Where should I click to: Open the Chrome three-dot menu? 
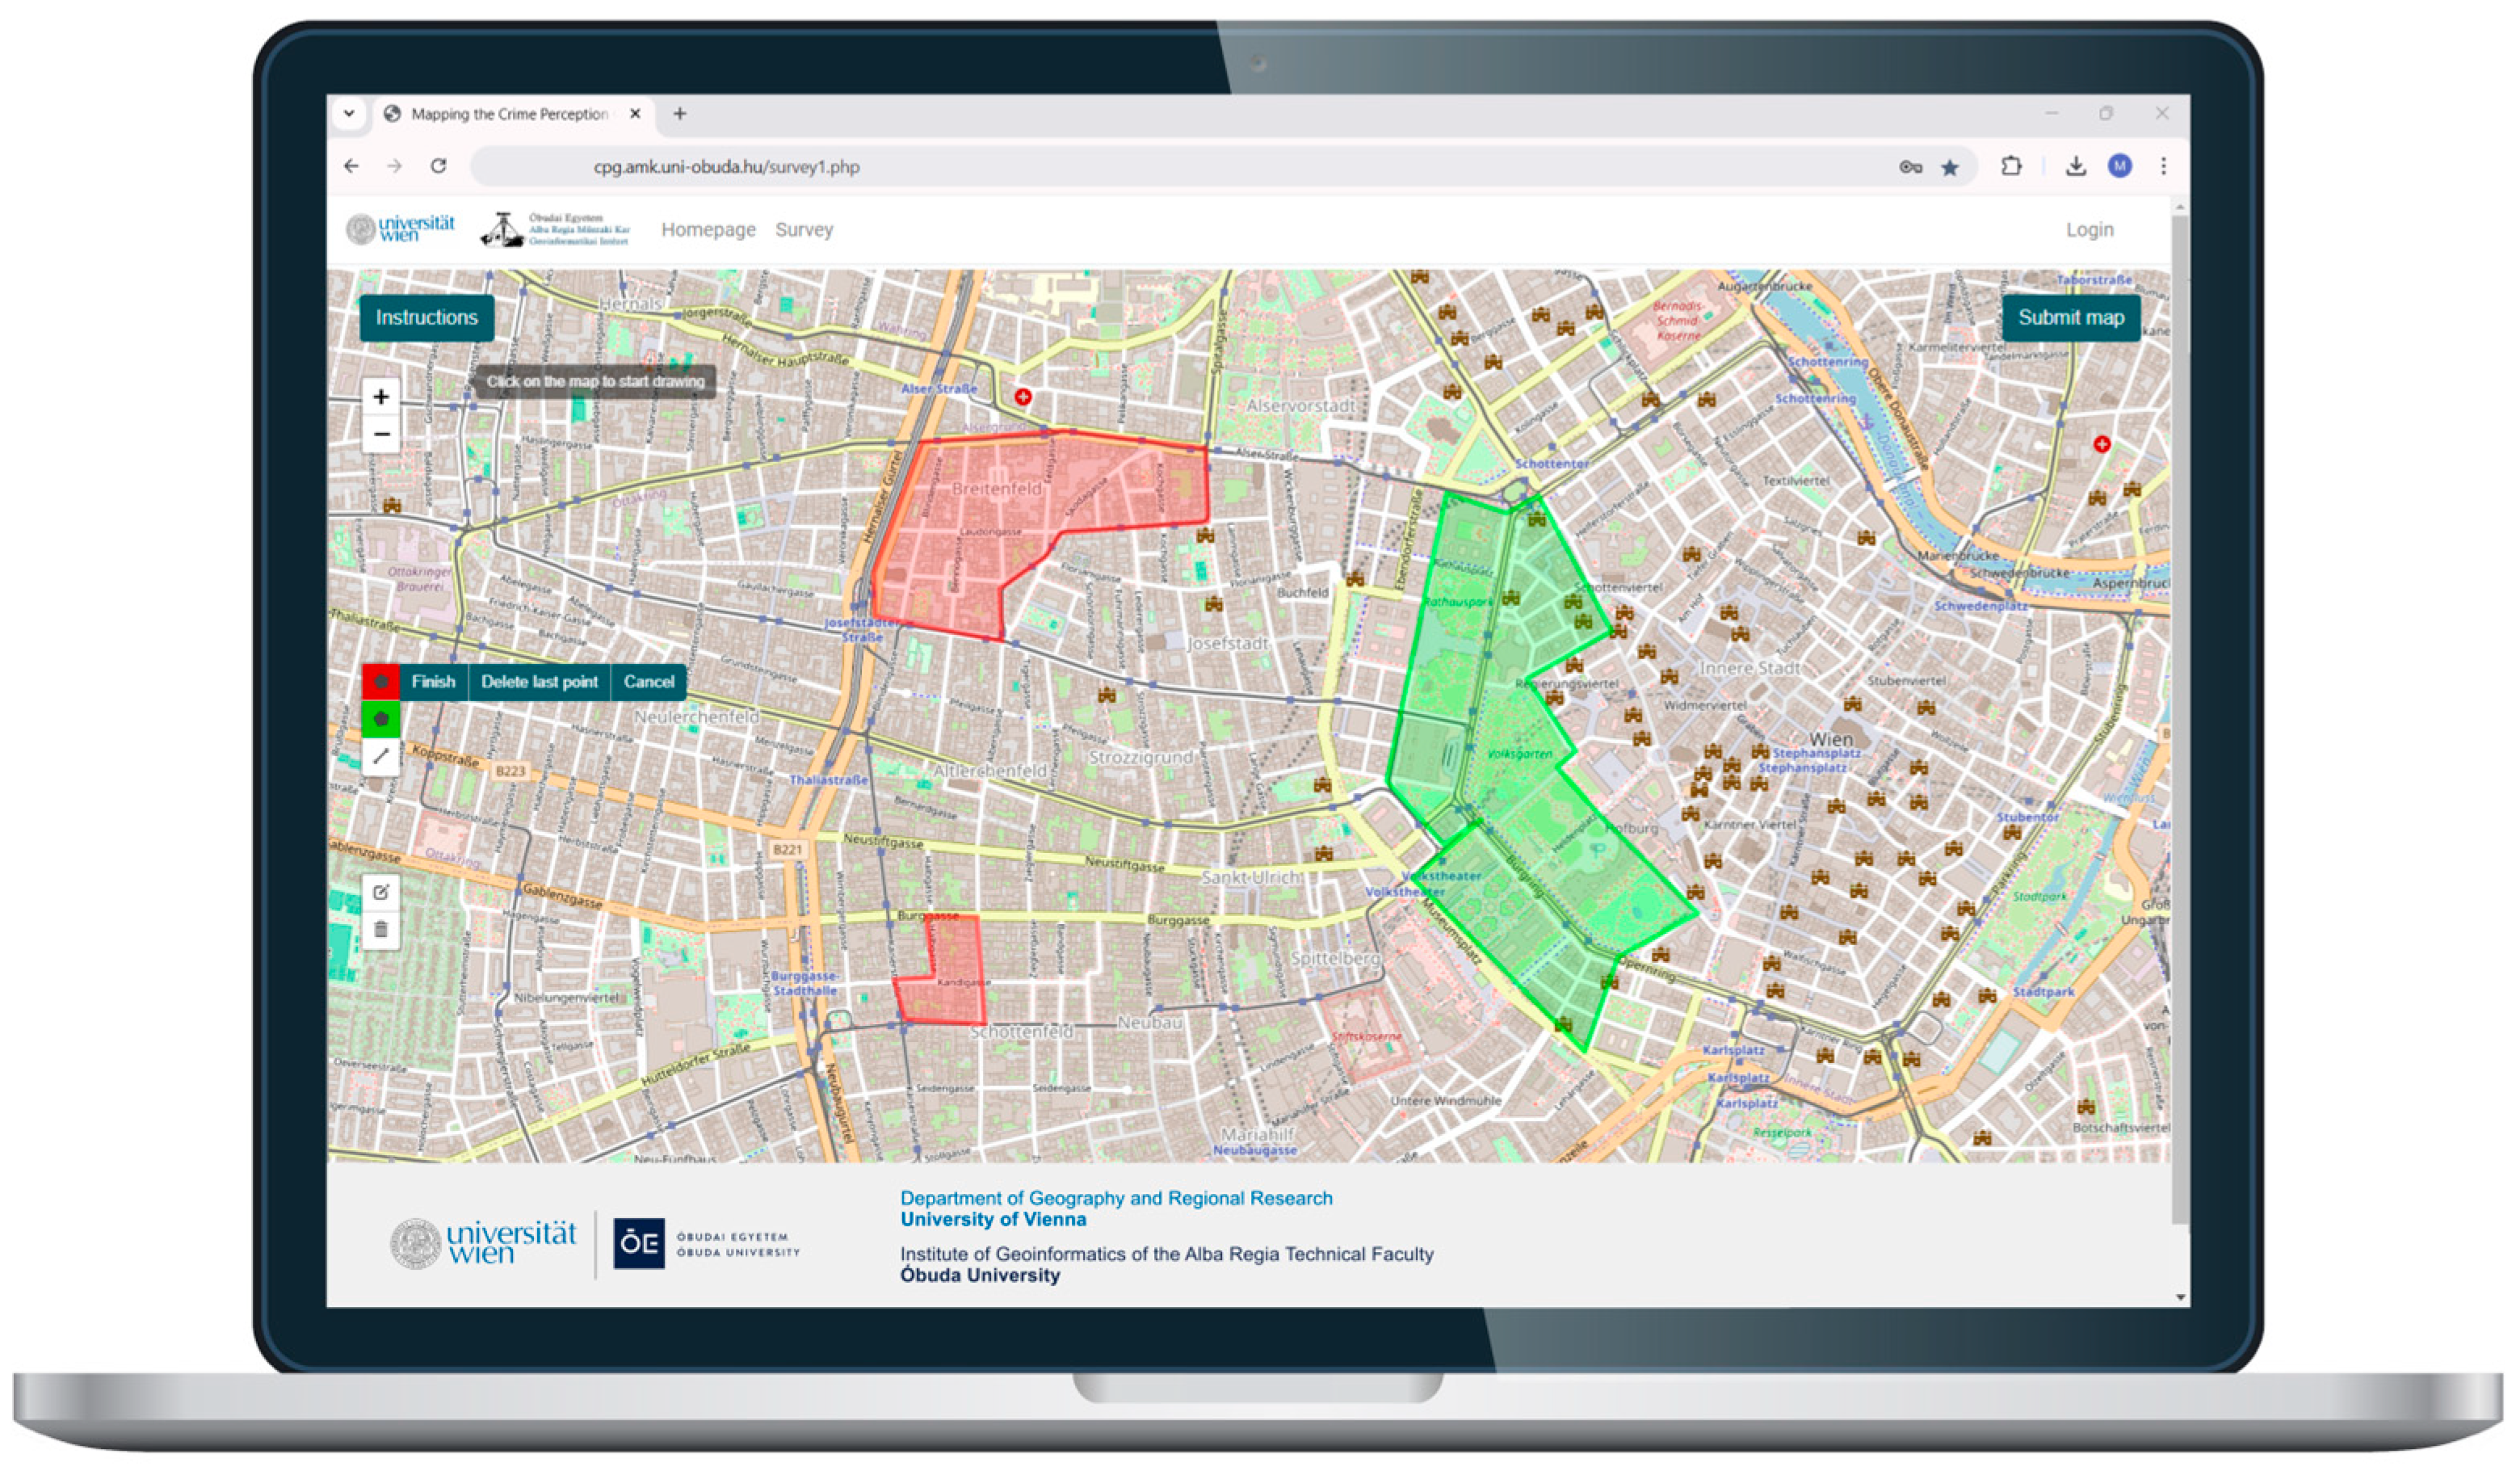coord(2163,167)
